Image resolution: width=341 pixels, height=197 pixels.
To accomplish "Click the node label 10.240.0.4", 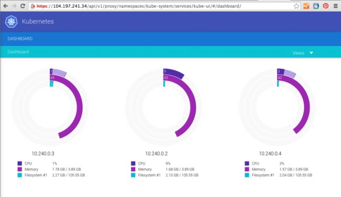I will [x=270, y=153].
